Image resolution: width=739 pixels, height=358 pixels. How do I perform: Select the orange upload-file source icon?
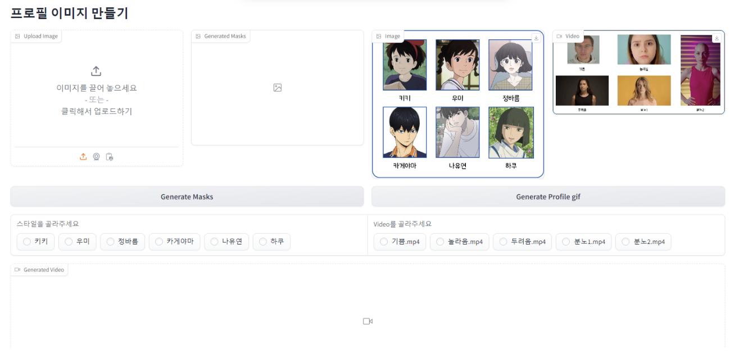(83, 157)
